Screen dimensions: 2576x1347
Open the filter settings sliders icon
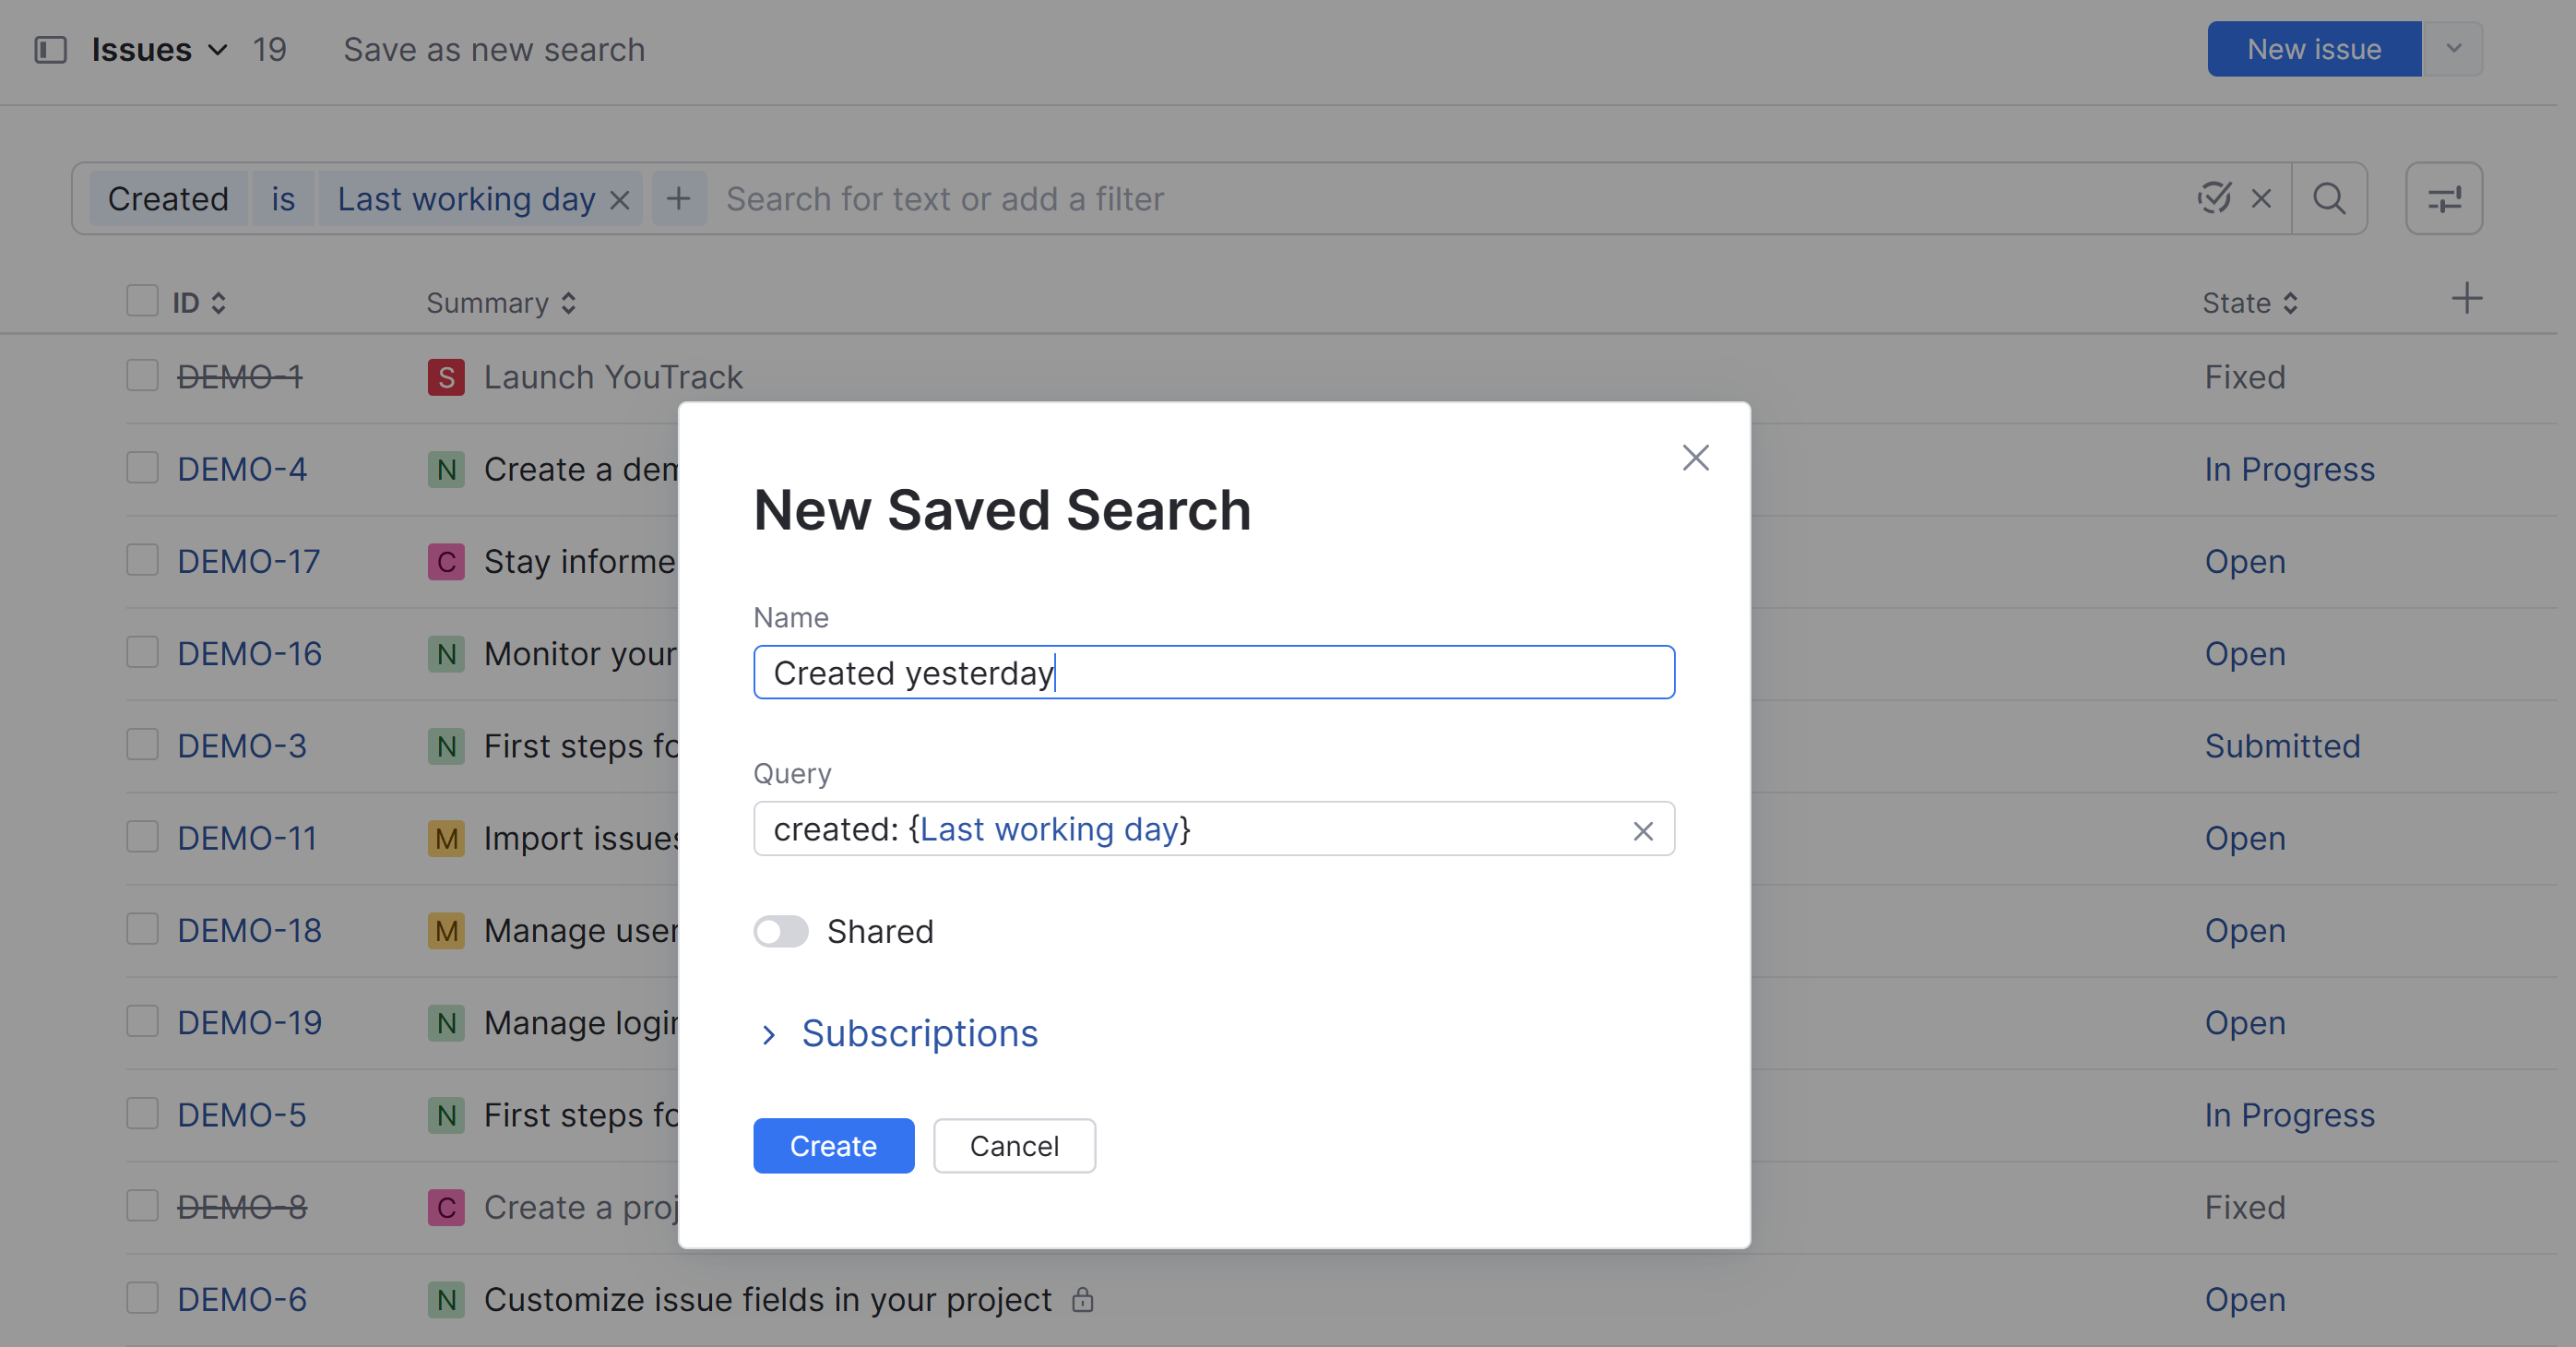tap(2443, 199)
